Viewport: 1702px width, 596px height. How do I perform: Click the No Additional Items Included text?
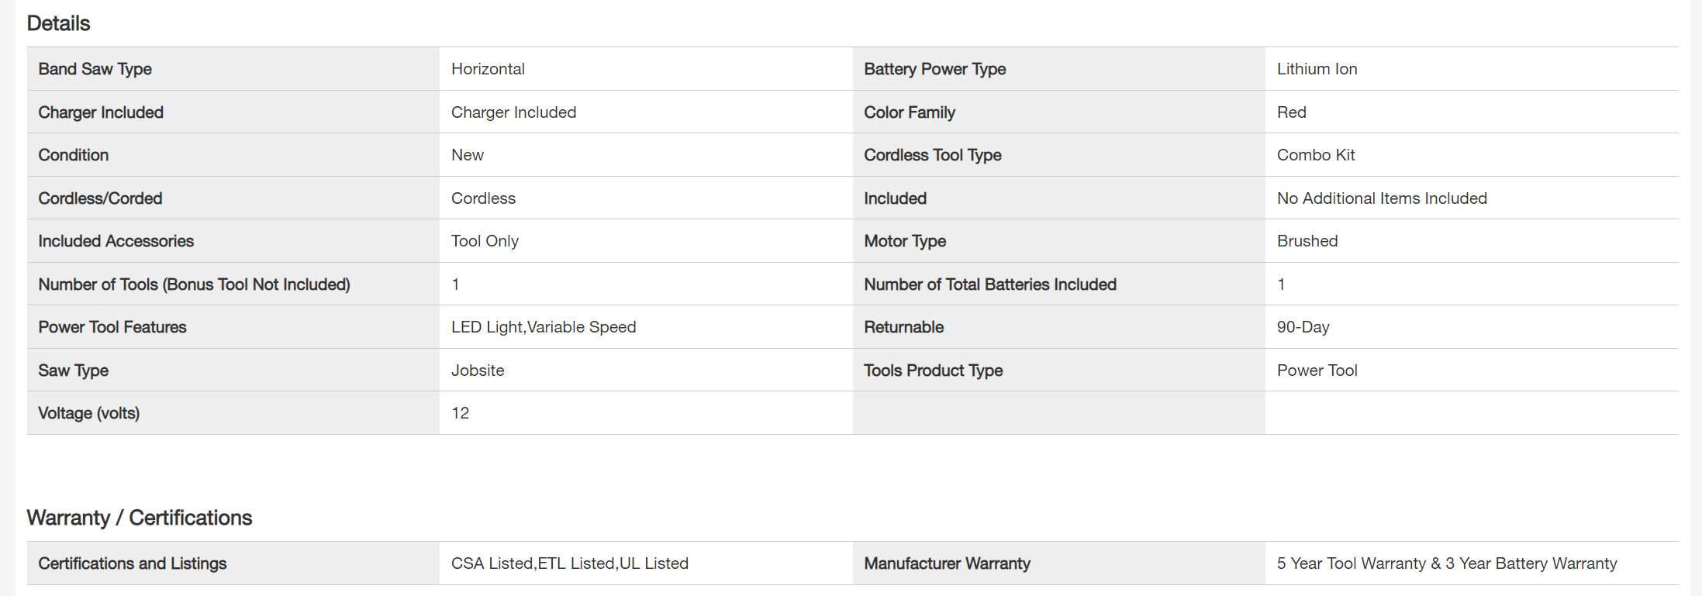[x=1382, y=198]
